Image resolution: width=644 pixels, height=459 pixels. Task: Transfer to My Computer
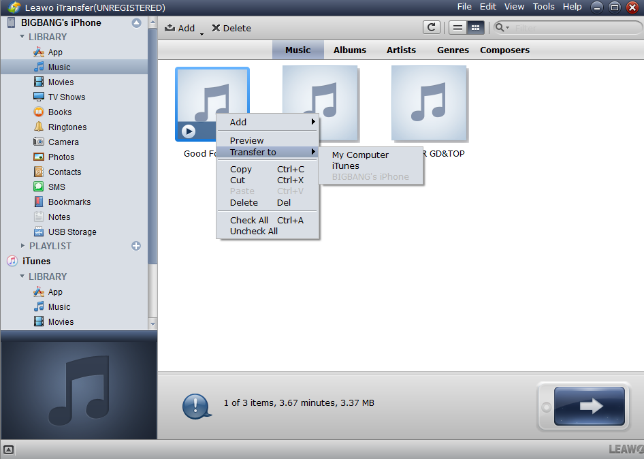point(371,155)
